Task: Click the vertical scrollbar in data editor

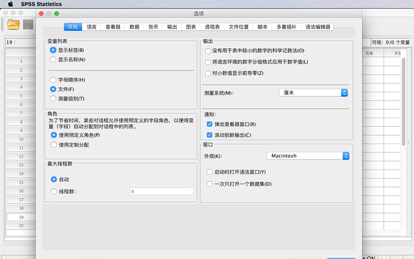Action: [x=404, y=102]
